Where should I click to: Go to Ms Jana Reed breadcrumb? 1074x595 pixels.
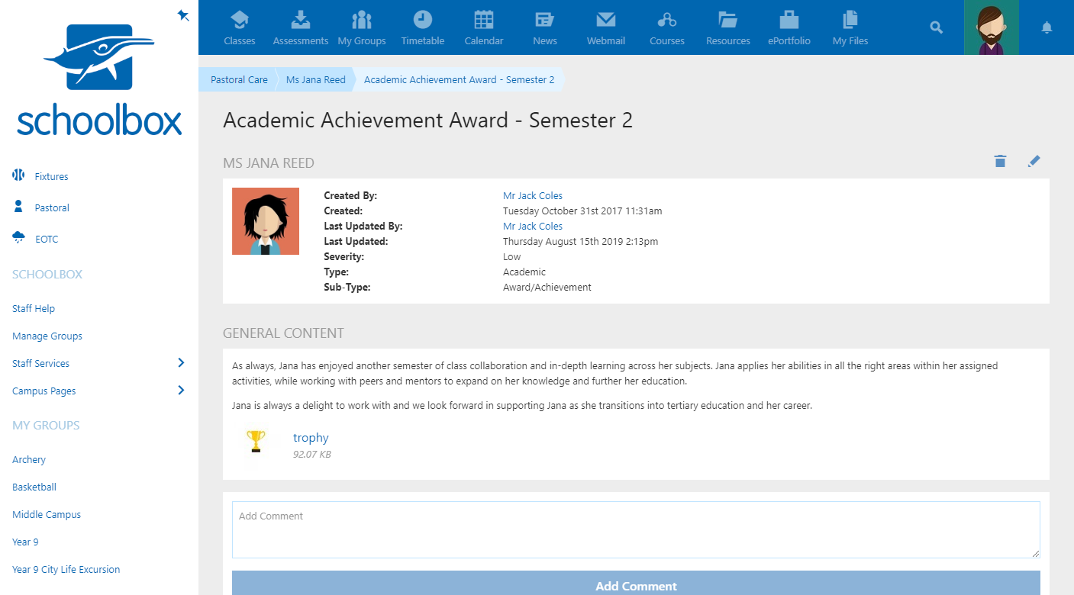click(x=316, y=79)
